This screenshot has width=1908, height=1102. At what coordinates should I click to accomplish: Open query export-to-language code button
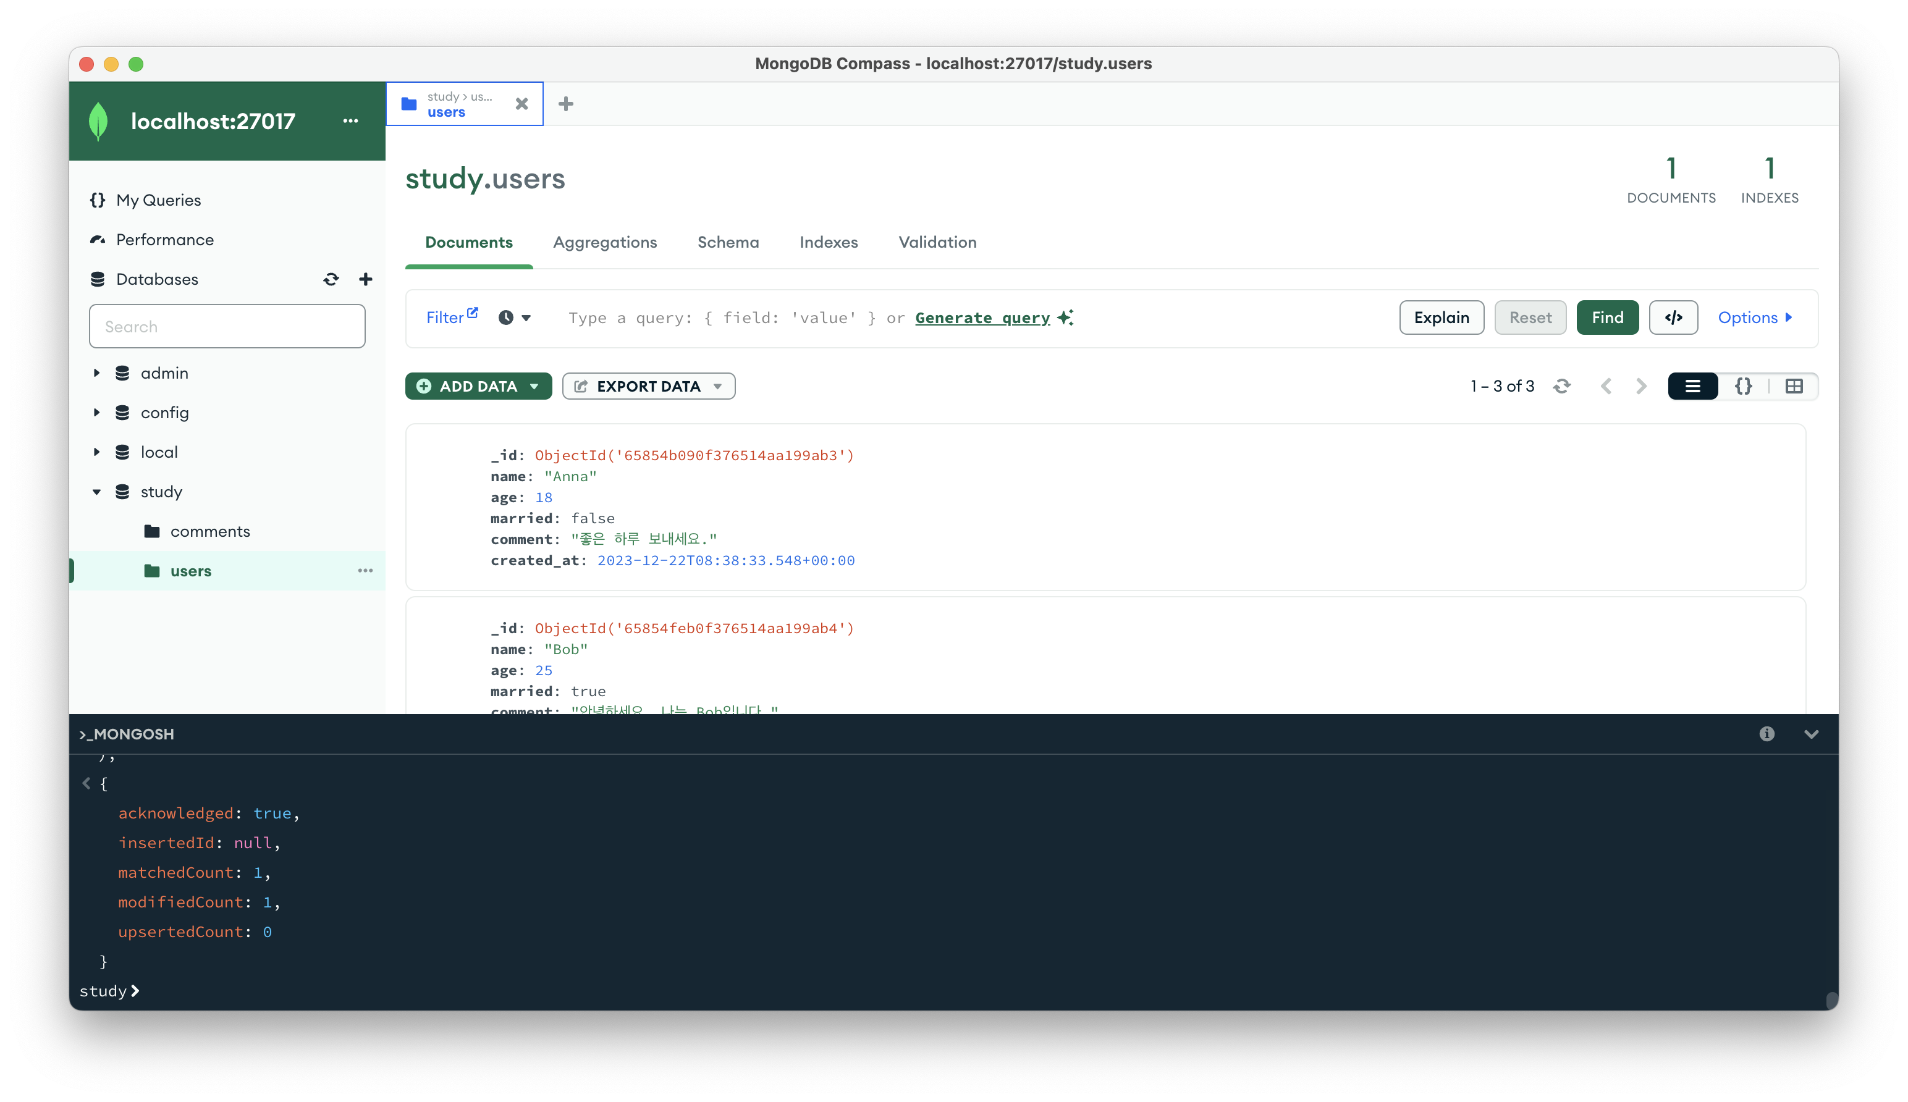[x=1673, y=318]
